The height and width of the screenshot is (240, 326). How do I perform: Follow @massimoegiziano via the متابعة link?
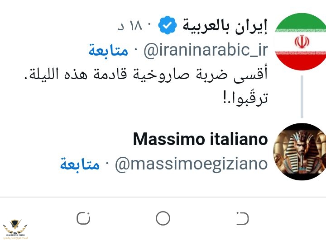80,165
